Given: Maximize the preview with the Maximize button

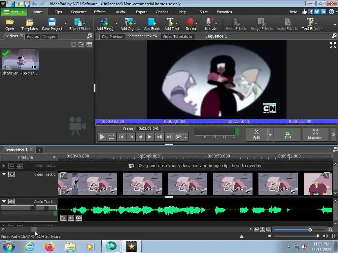Looking at the screenshot, I should (x=315, y=134).
